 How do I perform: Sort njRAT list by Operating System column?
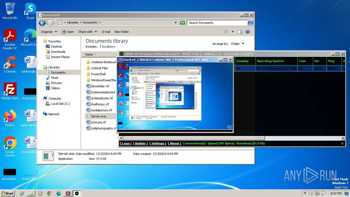point(276,61)
